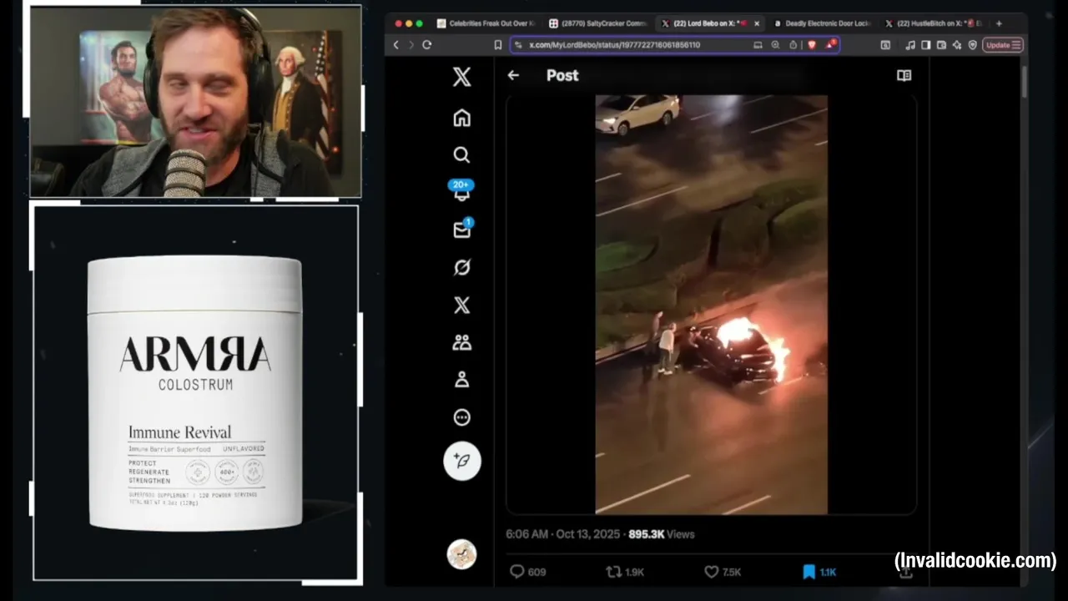Click browser back navigation arrow

click(396, 45)
